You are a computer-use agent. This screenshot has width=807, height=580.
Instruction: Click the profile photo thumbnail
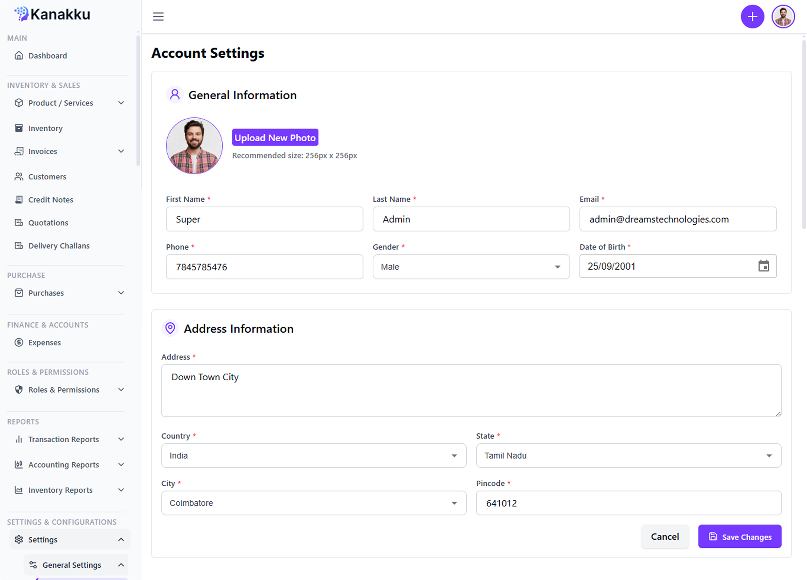pyautogui.click(x=194, y=146)
